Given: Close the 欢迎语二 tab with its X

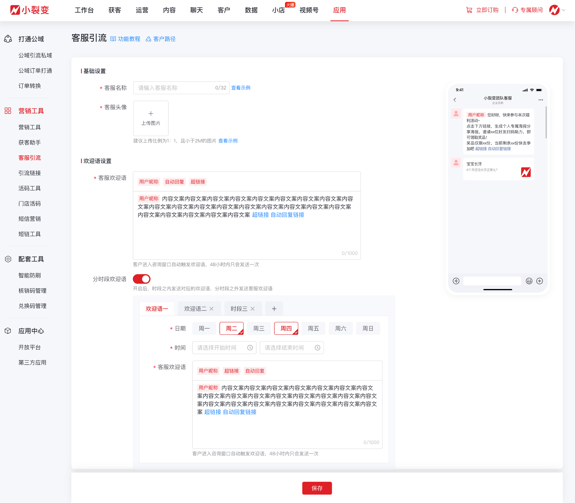Looking at the screenshot, I should [212, 309].
